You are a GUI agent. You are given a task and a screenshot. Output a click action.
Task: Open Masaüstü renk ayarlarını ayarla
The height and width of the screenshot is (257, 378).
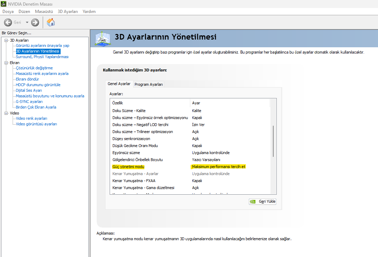42,74
